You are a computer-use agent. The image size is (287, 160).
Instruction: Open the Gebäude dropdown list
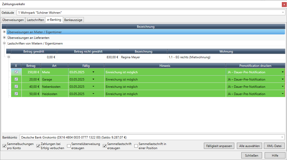(x=283, y=12)
